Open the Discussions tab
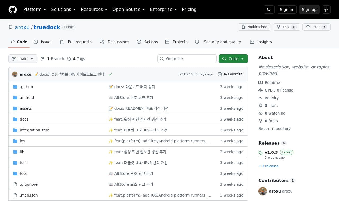339x201 pixels. click(114, 42)
